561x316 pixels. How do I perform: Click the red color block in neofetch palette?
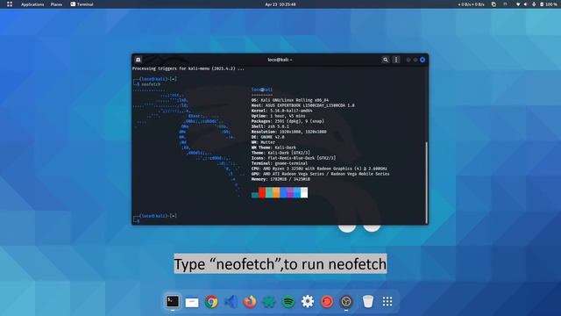tap(262, 192)
